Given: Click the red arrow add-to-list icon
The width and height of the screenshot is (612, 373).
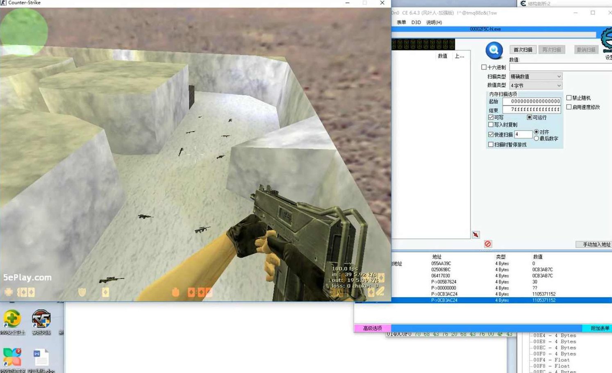Looking at the screenshot, I should pos(475,235).
